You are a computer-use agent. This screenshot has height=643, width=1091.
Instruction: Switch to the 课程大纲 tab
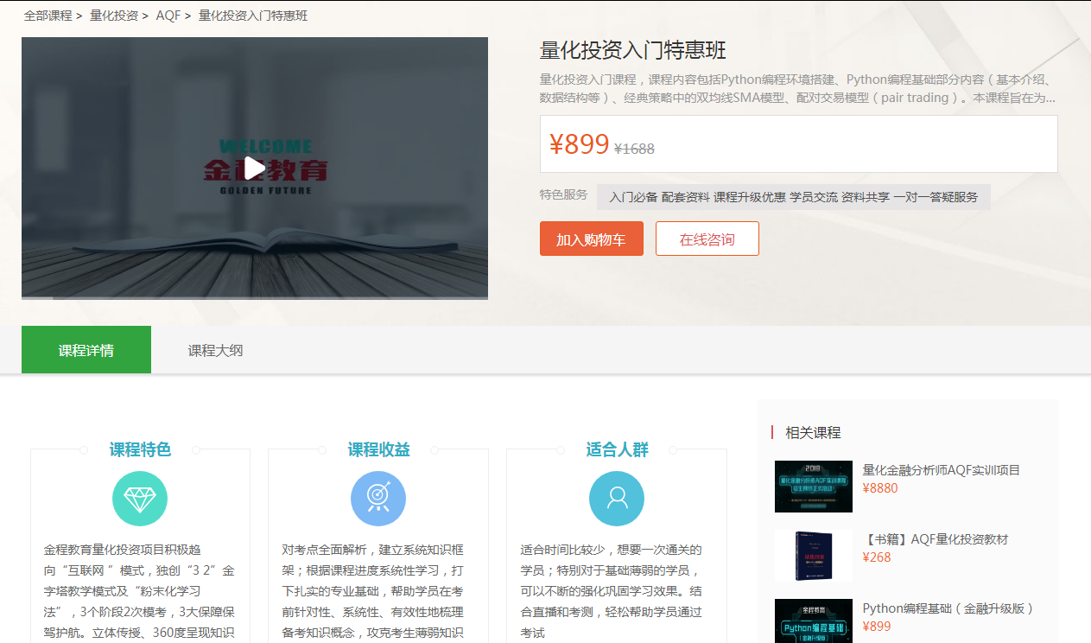pyautogui.click(x=214, y=349)
